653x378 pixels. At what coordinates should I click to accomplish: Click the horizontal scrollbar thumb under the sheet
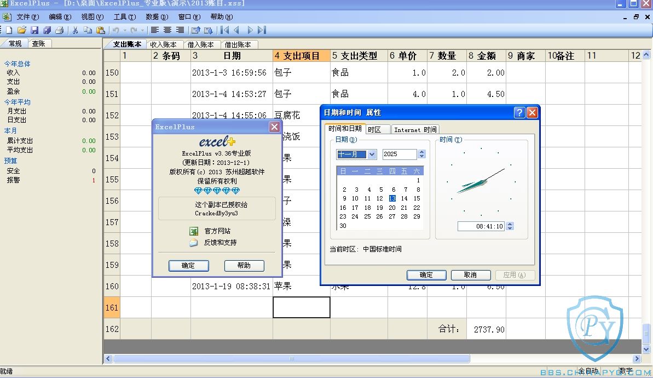292,358
